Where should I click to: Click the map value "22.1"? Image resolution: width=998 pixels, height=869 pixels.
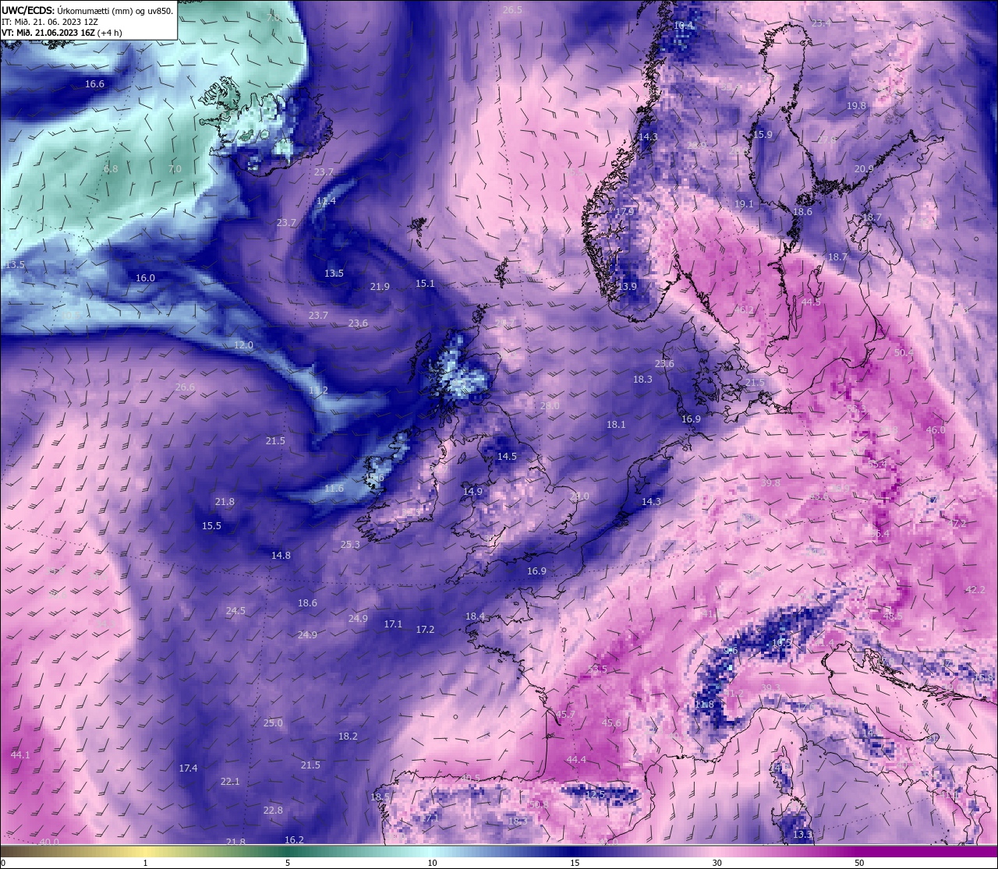[x=230, y=782]
